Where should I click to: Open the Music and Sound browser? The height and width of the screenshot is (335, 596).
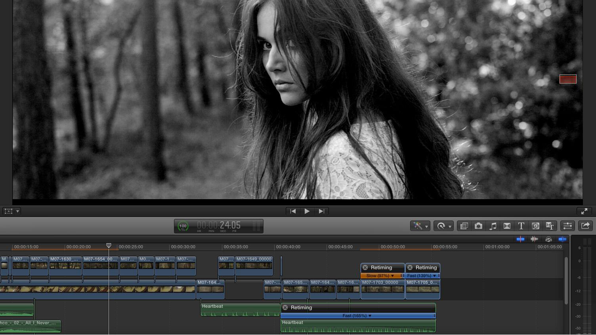(x=493, y=226)
